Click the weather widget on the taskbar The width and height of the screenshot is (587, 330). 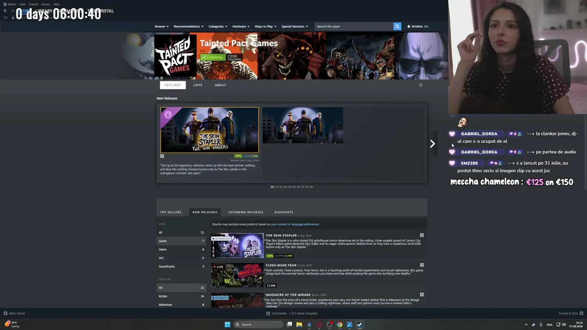12,324
